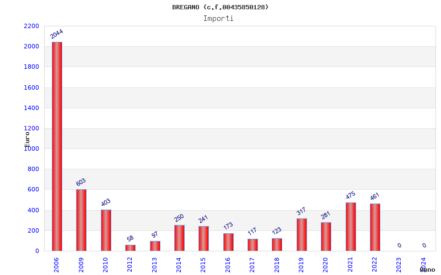Image resolution: width=441 pixels, height=275 pixels.
Task: Click the x-axis year label 2017
Action: [252, 265]
